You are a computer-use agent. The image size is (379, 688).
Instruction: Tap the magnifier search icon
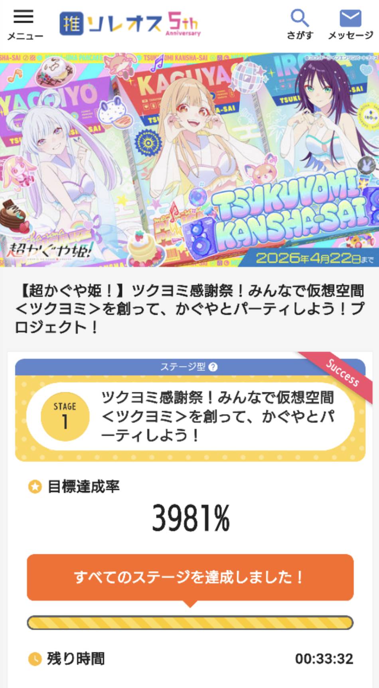coord(300,18)
